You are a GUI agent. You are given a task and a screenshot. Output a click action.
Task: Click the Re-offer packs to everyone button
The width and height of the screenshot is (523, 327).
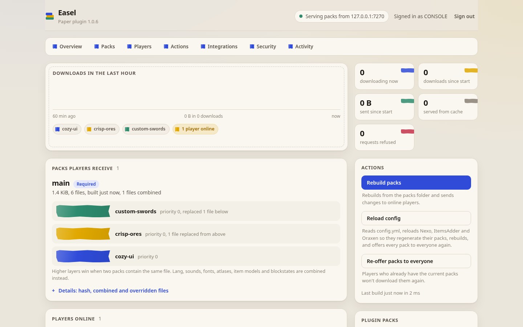[x=416, y=261]
